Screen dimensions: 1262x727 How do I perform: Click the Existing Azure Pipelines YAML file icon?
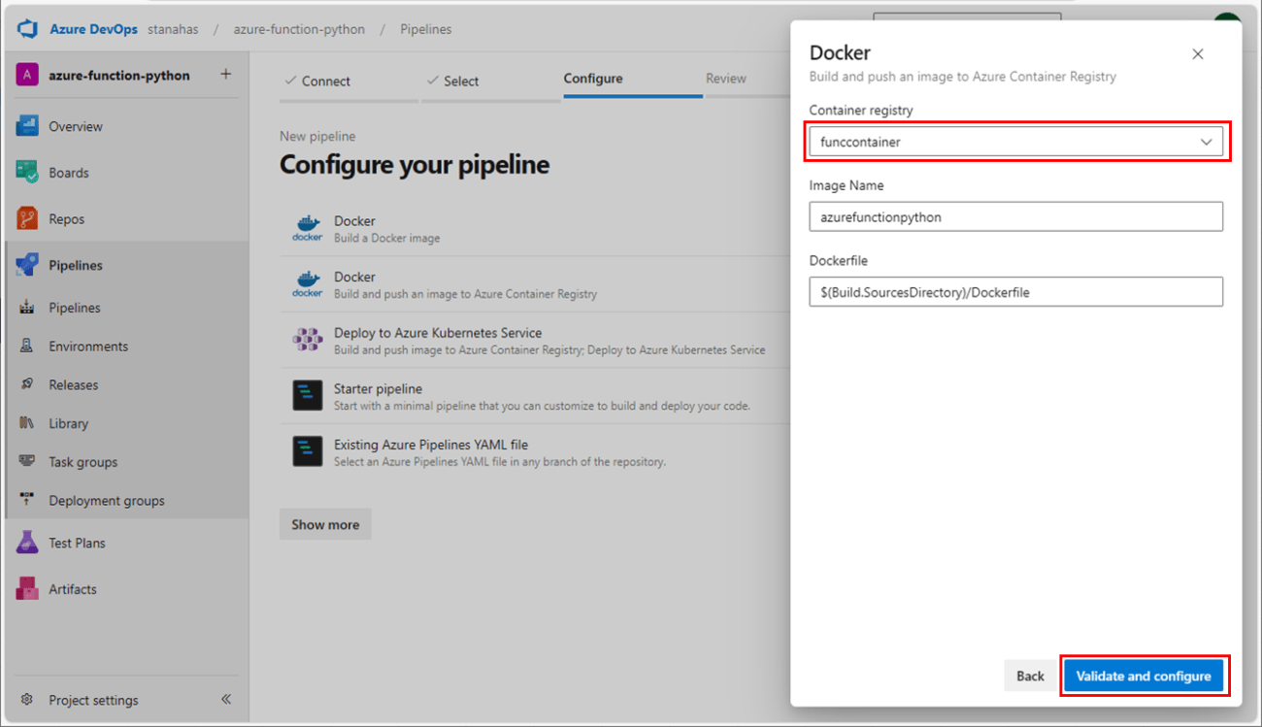point(308,452)
